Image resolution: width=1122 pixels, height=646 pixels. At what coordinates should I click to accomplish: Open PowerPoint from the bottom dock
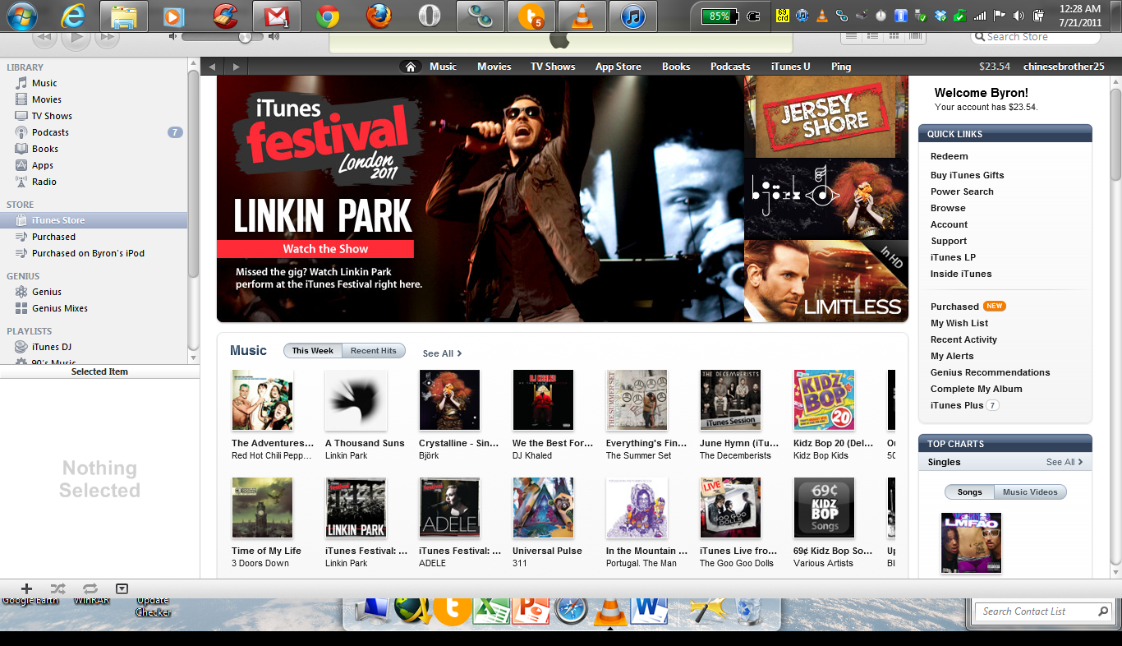pos(531,611)
